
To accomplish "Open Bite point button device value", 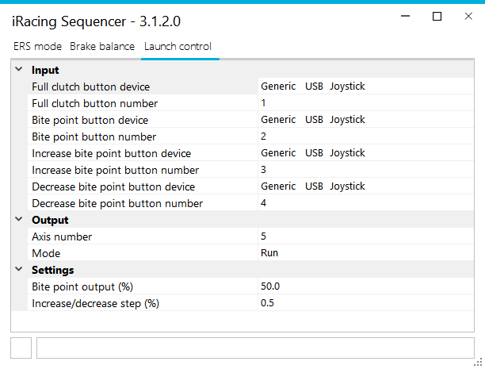I will click(365, 120).
